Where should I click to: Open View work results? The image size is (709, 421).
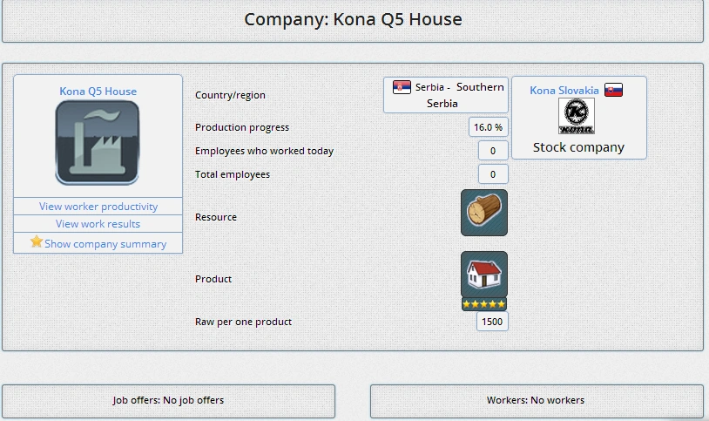[98, 224]
